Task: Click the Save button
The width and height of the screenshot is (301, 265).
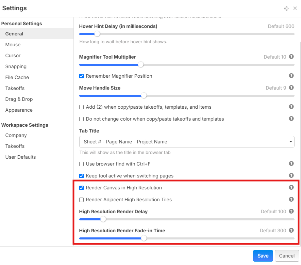Action: point(263,256)
